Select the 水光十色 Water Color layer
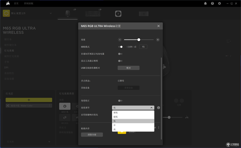The height and width of the screenshot is (148, 241). click(29, 106)
